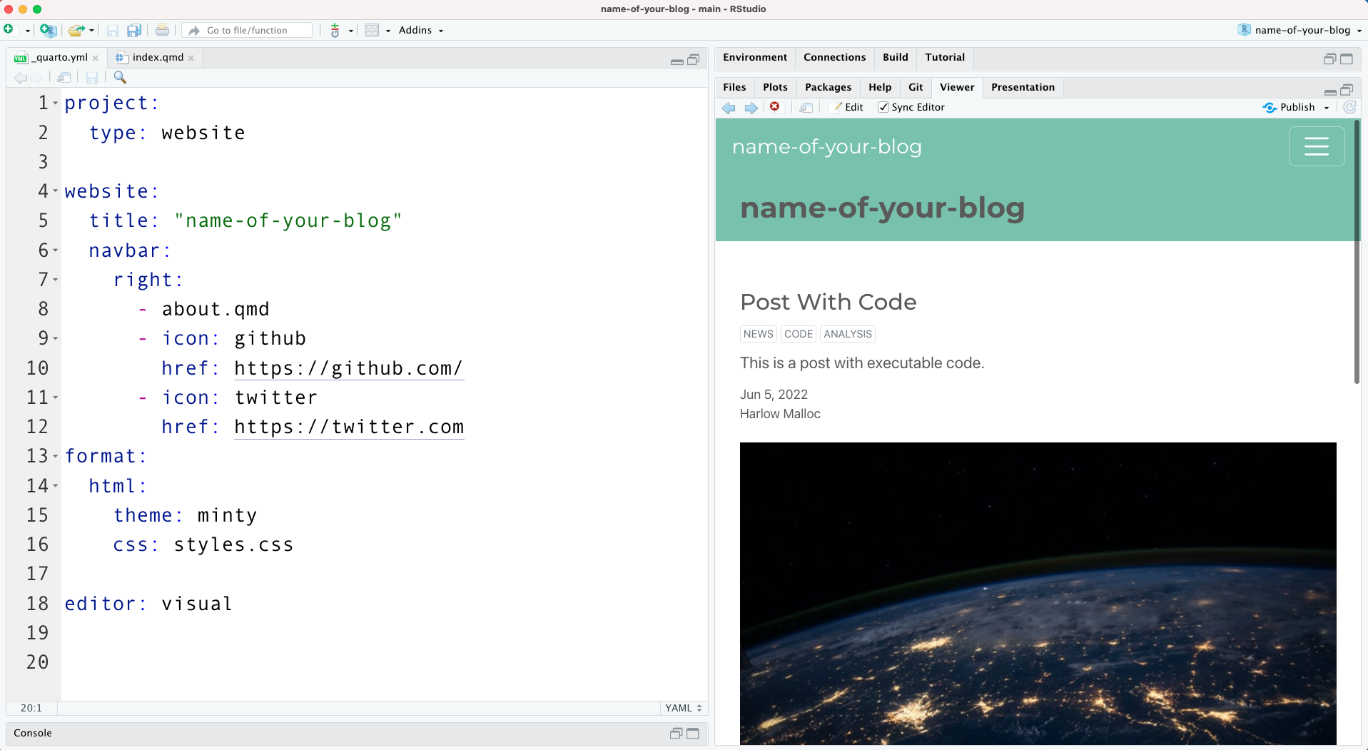Open the Git toolbar dropdown arrow
Screen dimensions: 1368x750
click(350, 31)
